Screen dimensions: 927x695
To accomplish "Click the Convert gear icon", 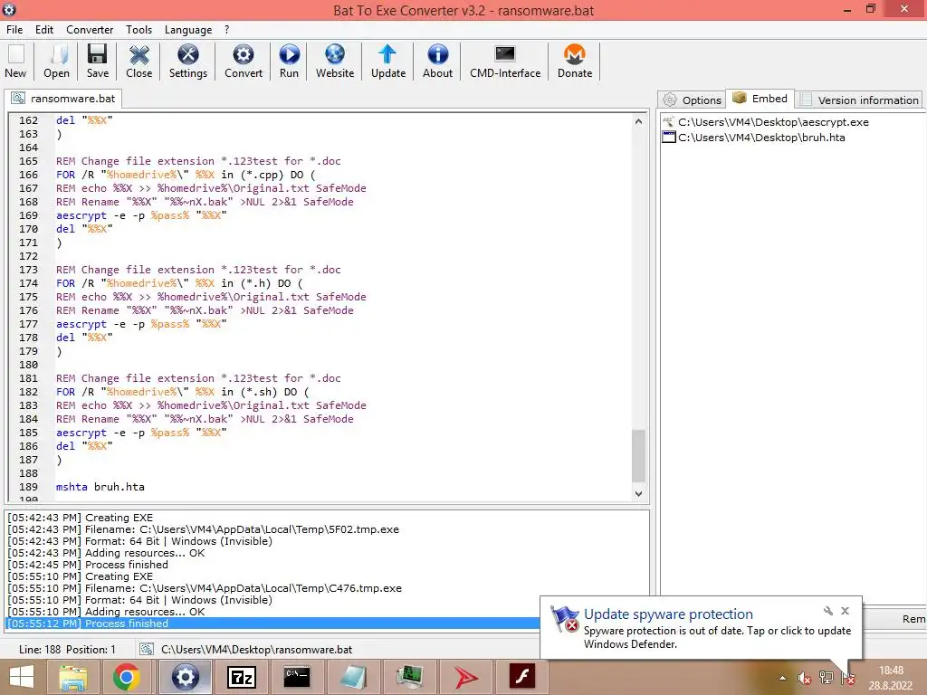I will coord(243,61).
